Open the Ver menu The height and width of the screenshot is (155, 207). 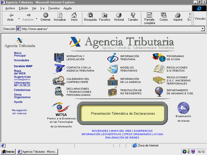[34, 8]
